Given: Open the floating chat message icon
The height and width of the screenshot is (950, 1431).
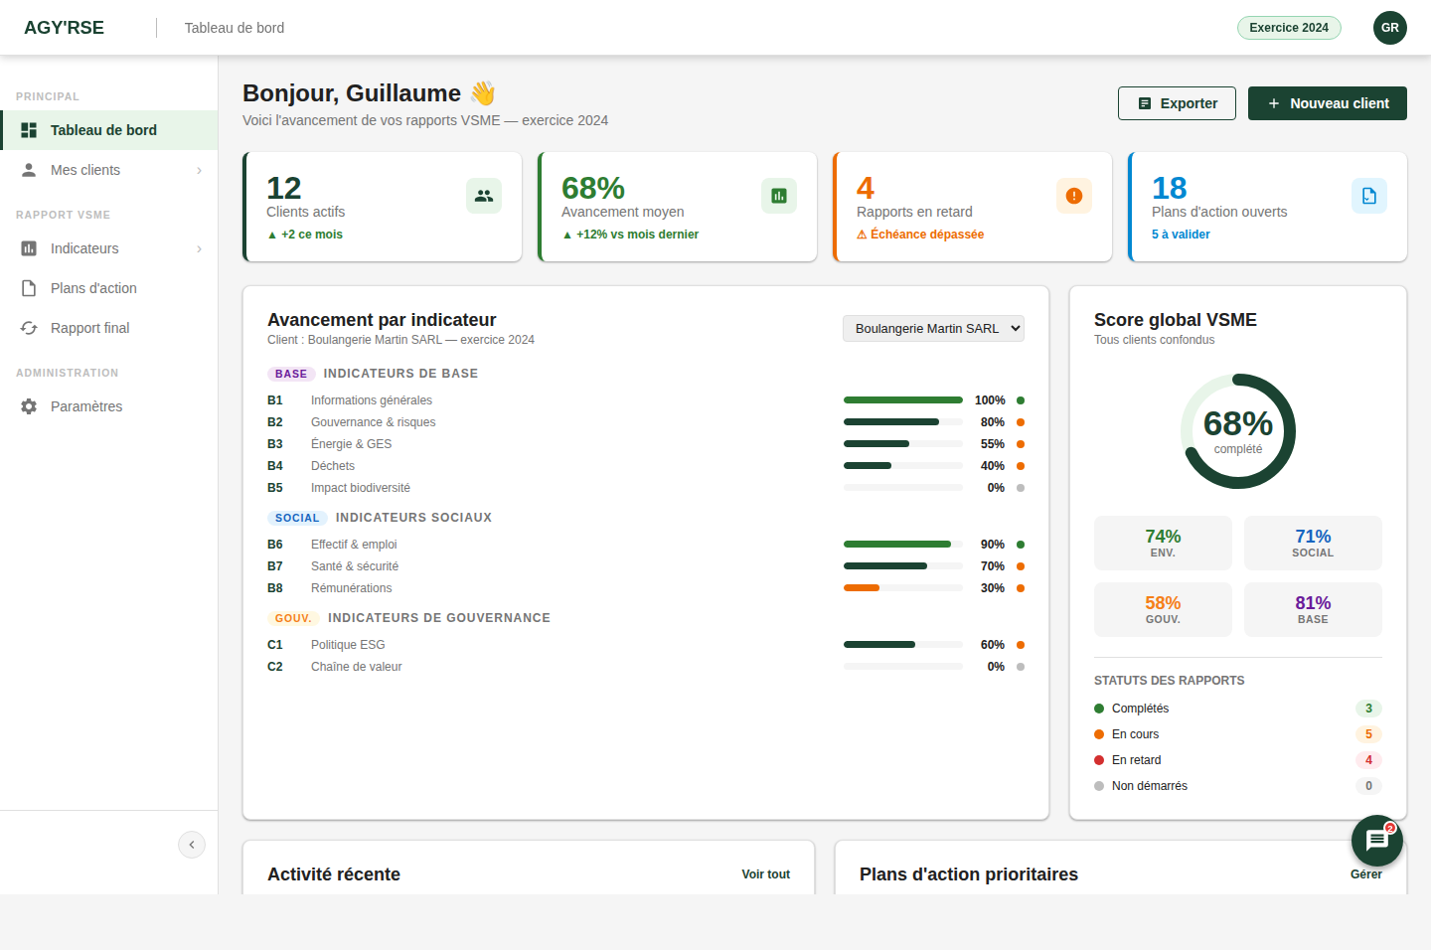Looking at the screenshot, I should tap(1376, 841).
